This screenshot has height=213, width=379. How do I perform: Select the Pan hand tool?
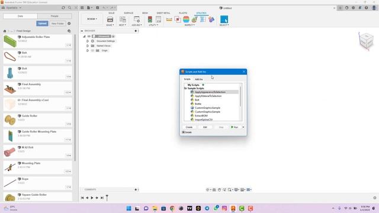pos(219,190)
